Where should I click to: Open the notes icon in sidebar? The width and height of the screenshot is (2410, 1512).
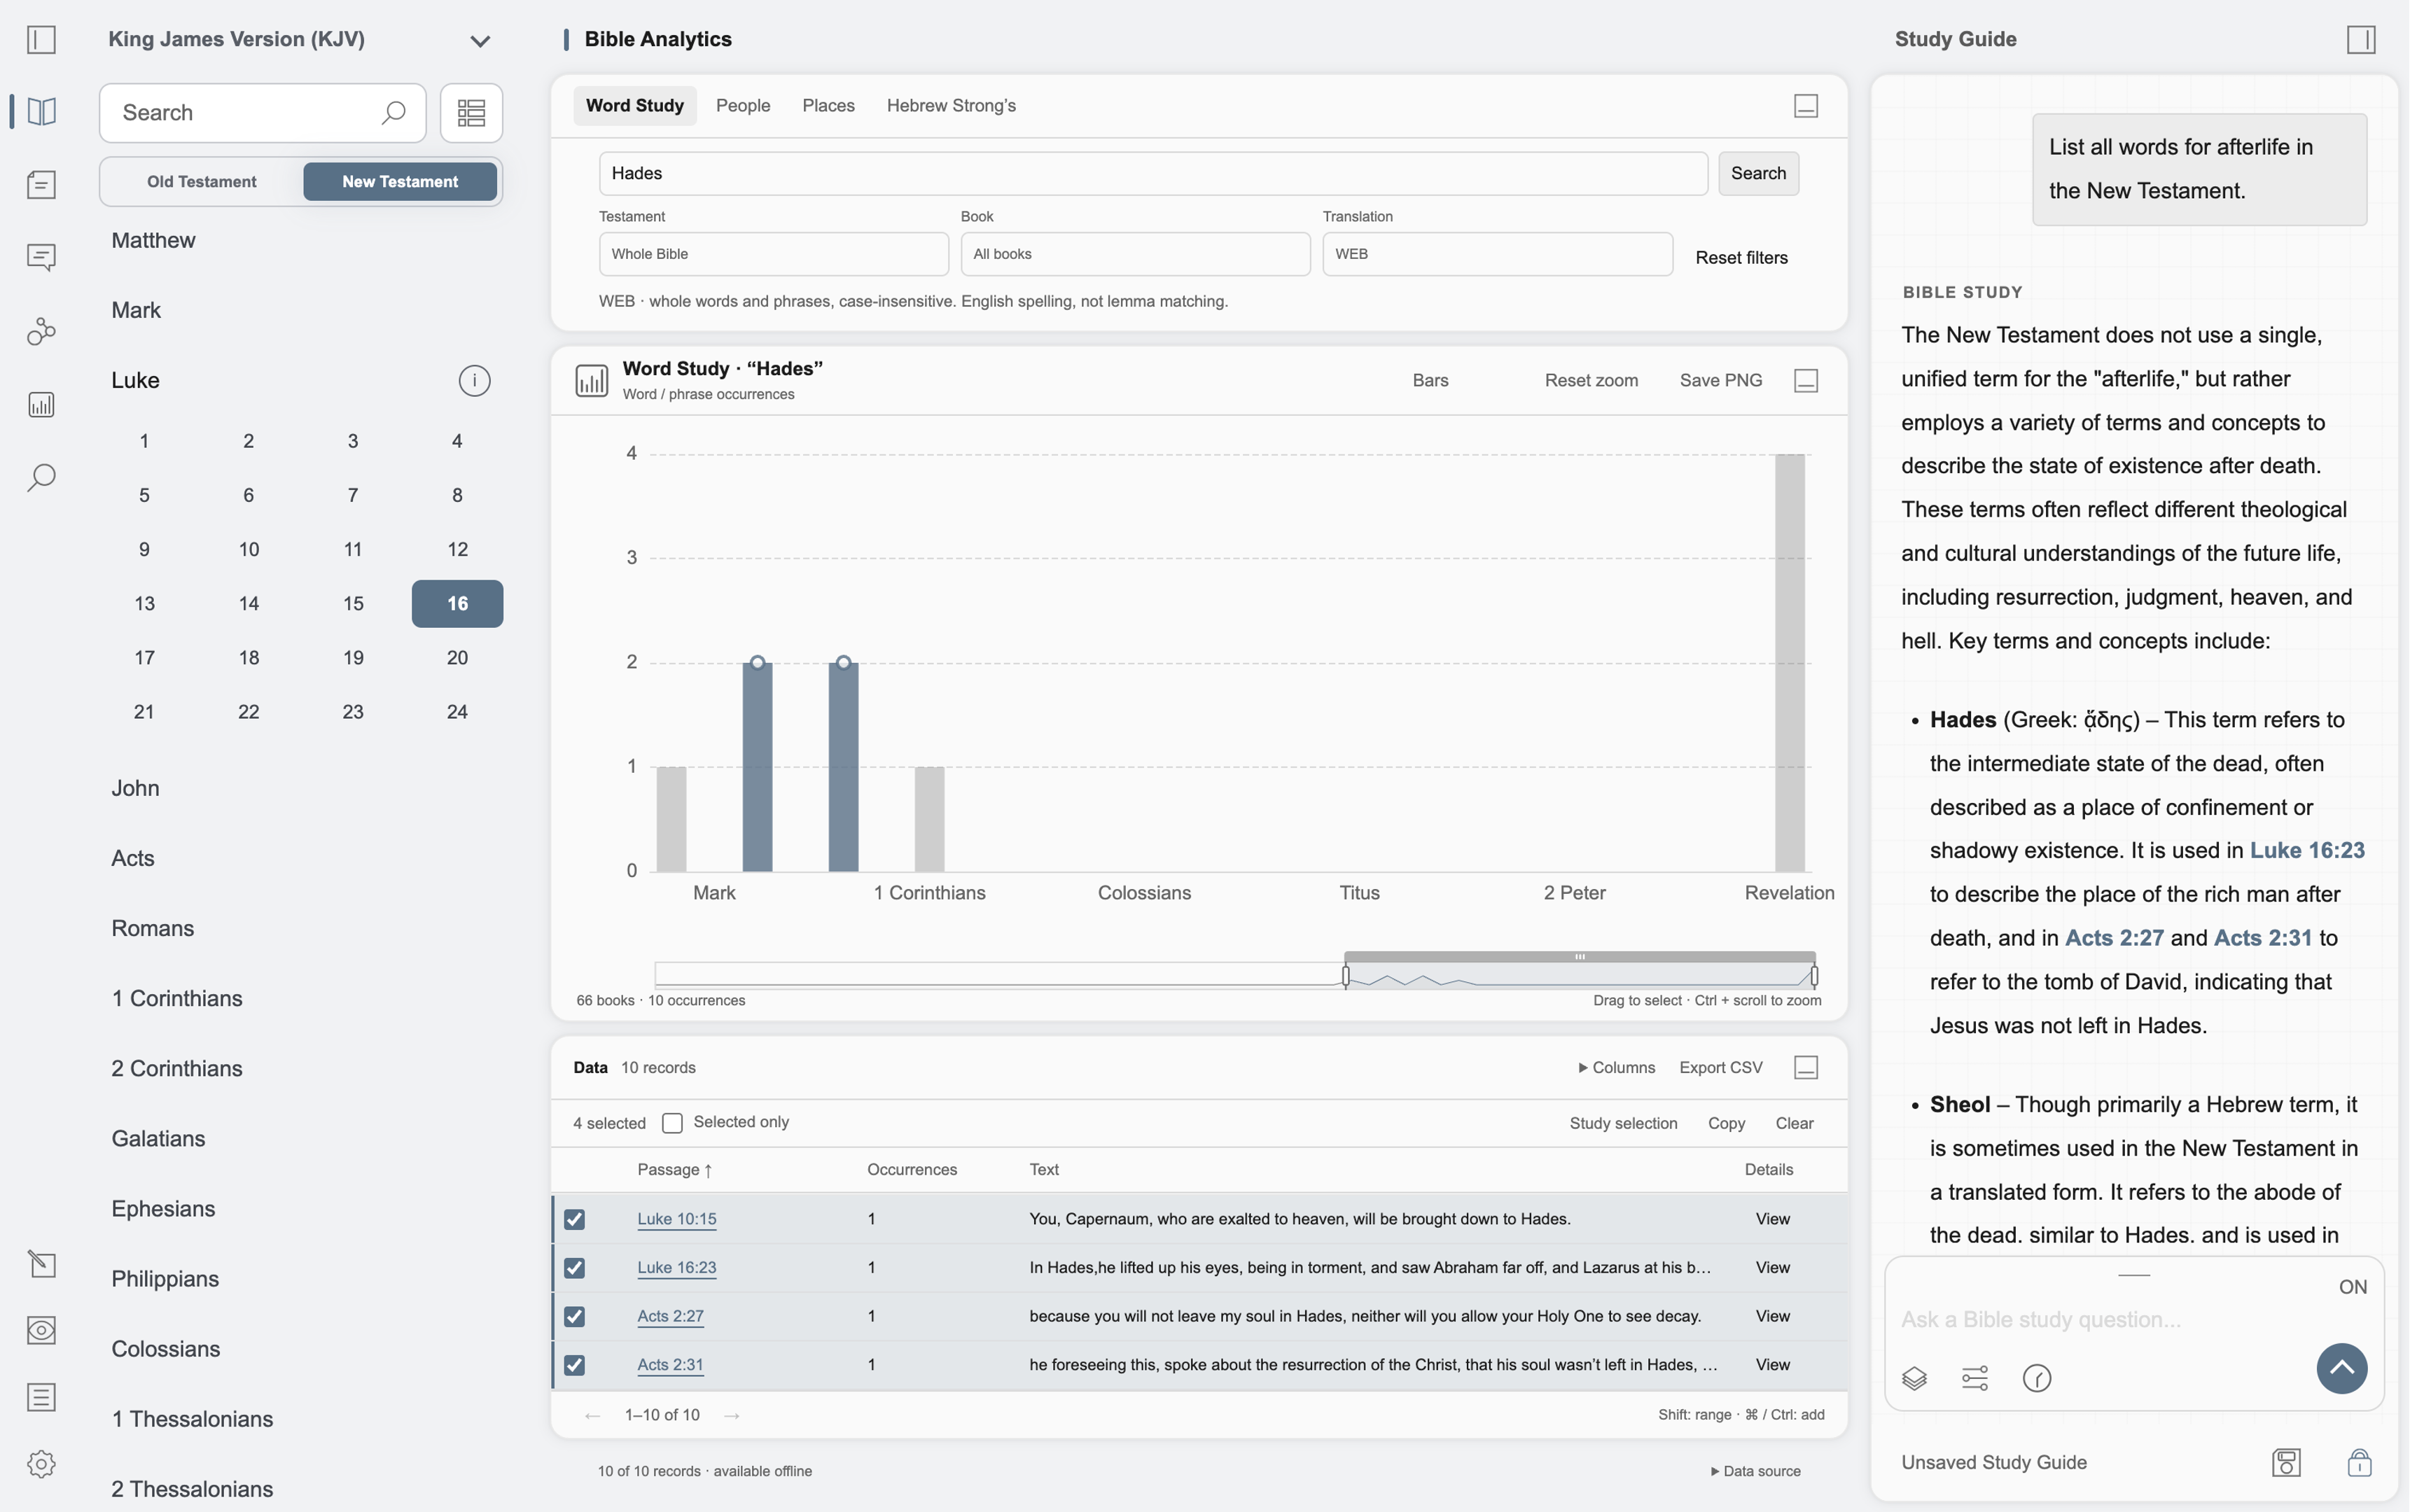(41, 184)
